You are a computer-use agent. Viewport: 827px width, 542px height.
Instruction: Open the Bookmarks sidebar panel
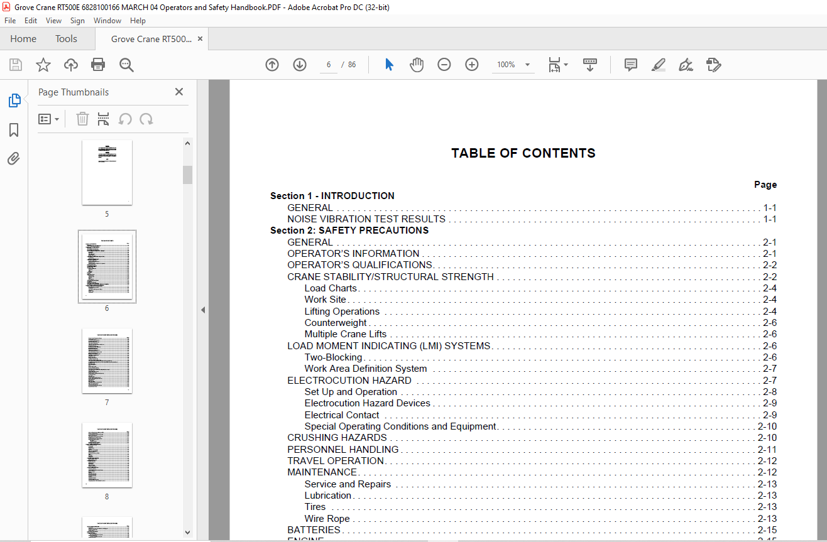click(x=14, y=130)
